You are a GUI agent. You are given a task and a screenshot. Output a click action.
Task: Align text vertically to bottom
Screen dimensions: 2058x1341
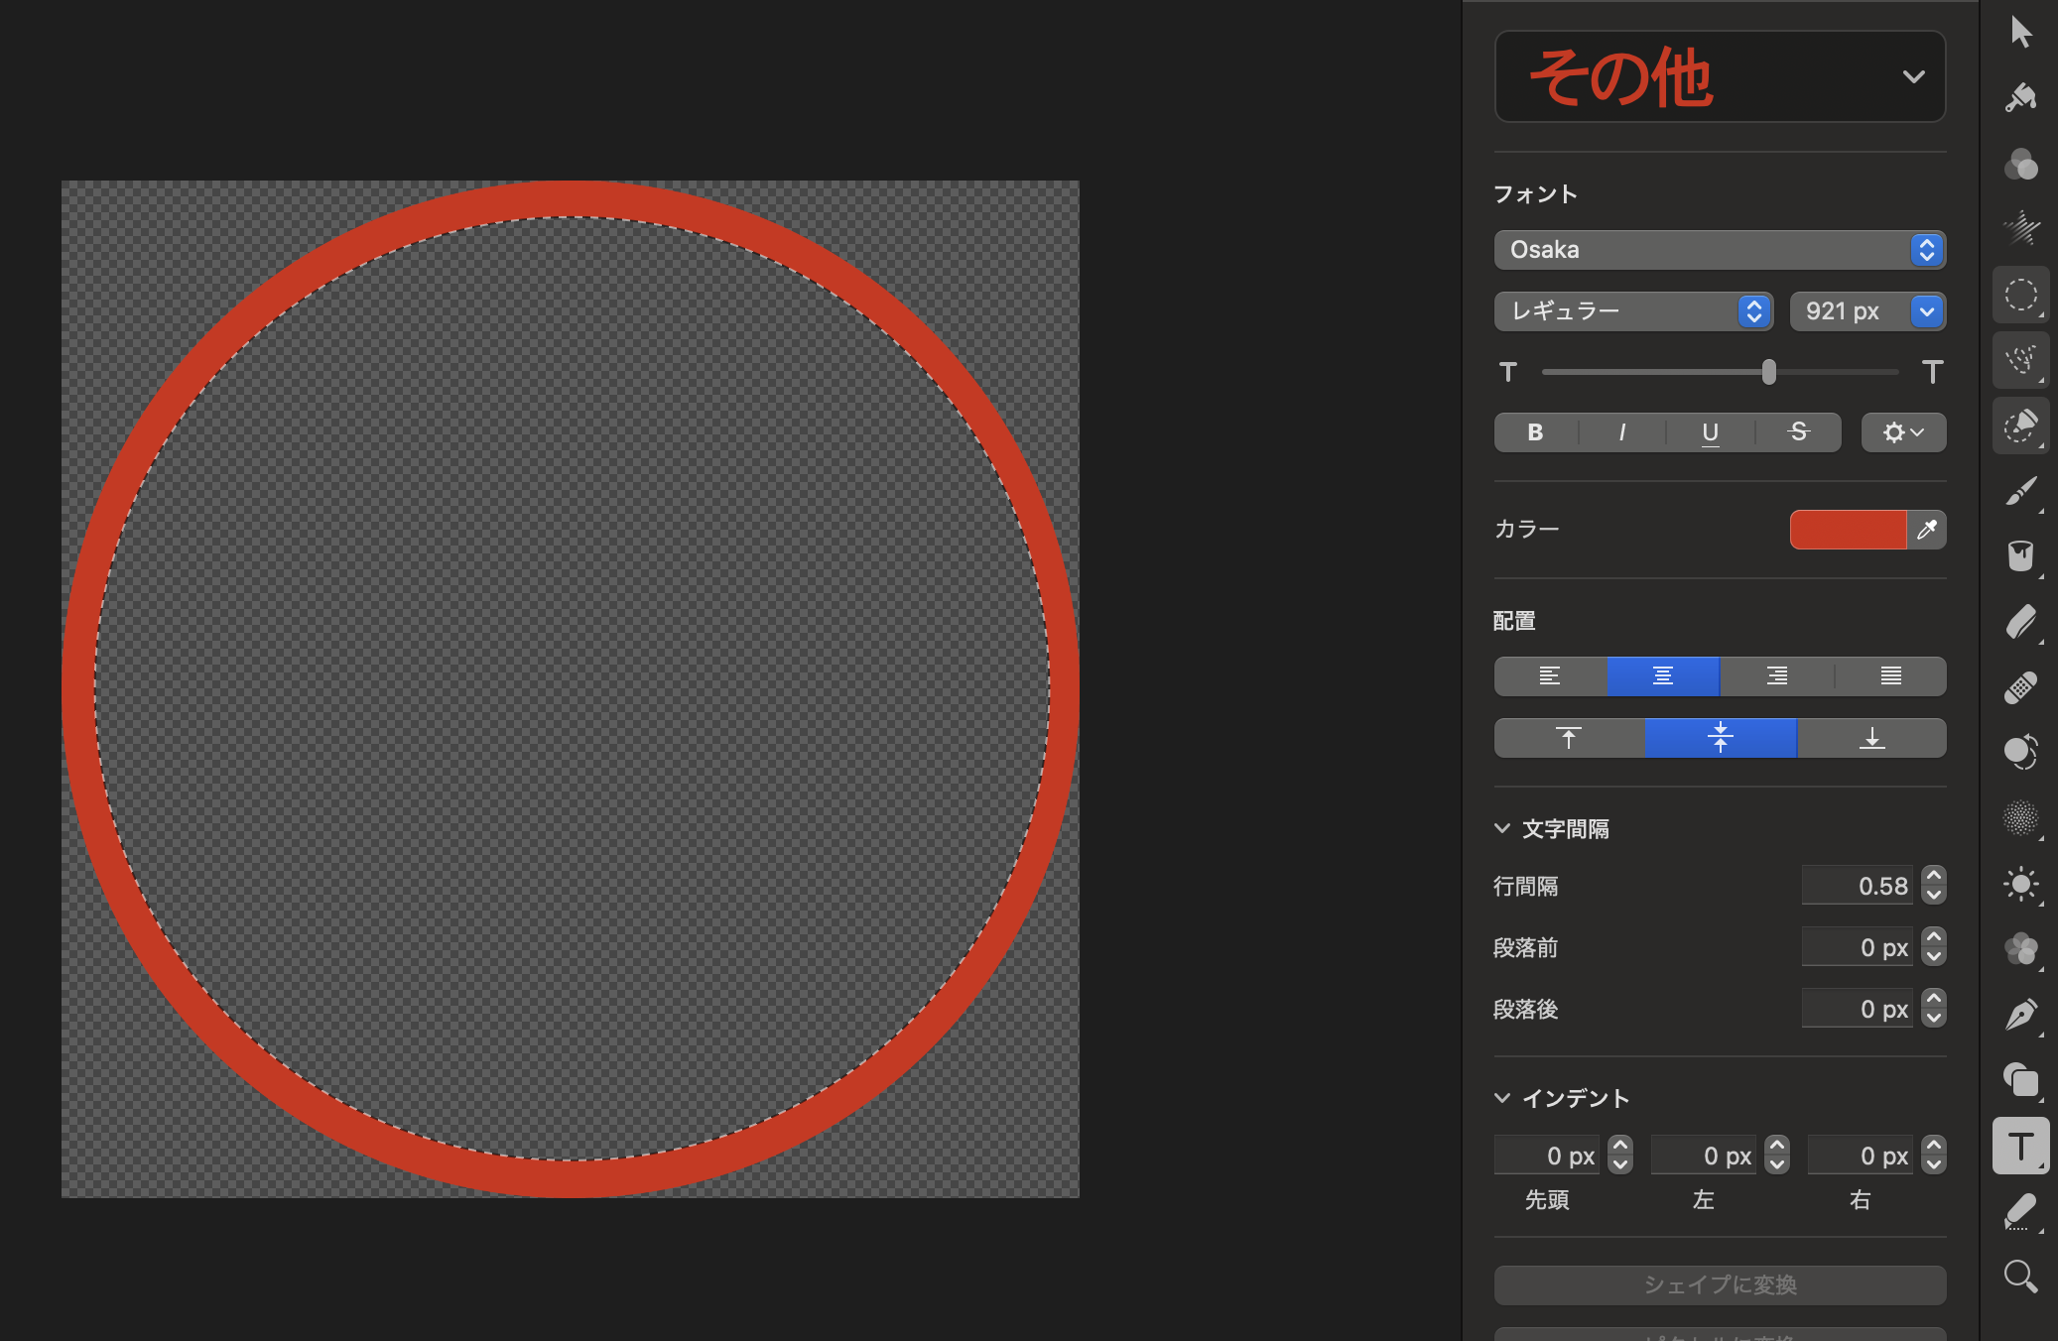pyautogui.click(x=1871, y=738)
